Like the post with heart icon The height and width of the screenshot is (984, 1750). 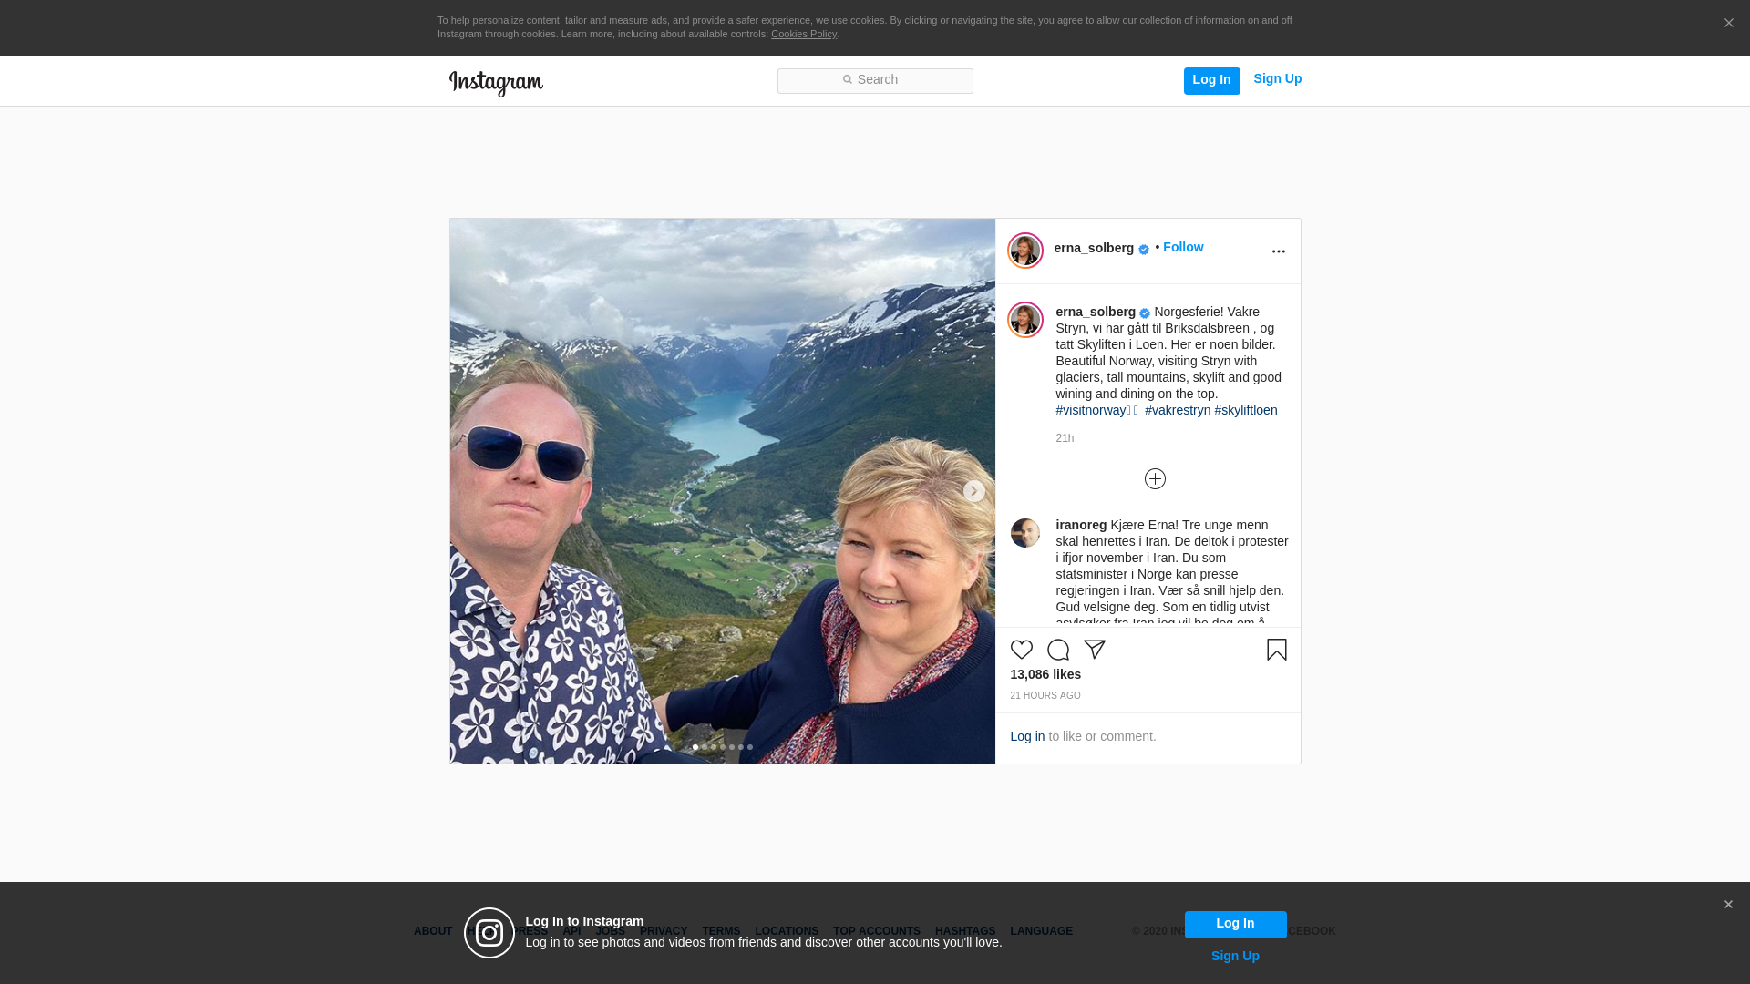tap(1022, 650)
